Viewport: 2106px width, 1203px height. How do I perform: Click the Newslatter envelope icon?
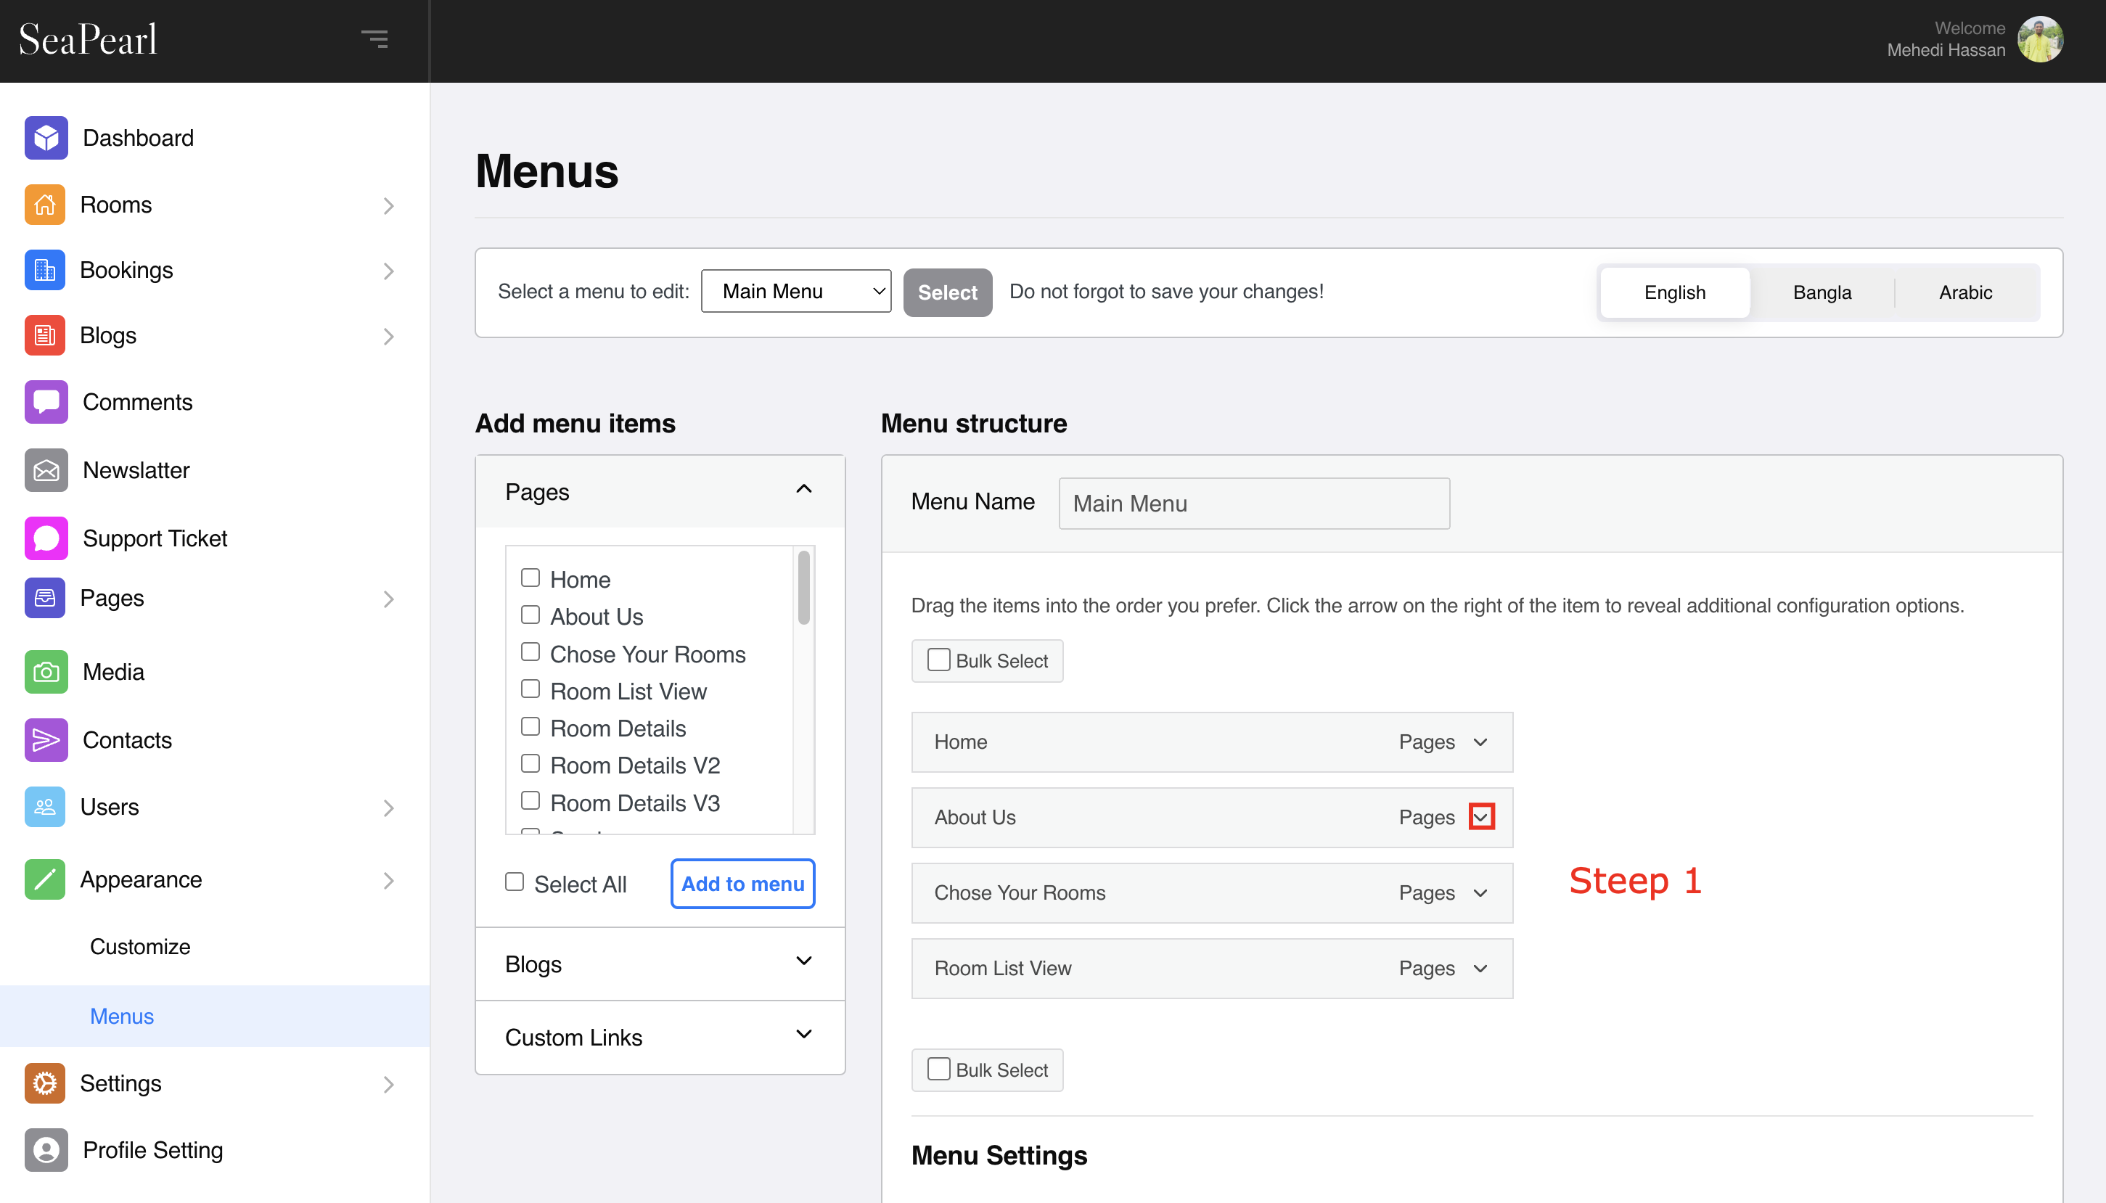click(x=46, y=470)
